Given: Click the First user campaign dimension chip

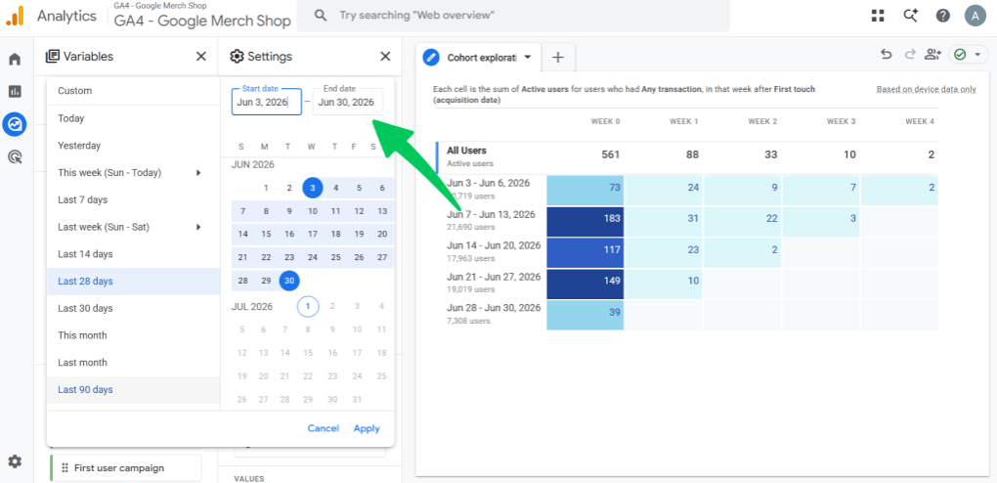Looking at the screenshot, I should pyautogui.click(x=126, y=467).
